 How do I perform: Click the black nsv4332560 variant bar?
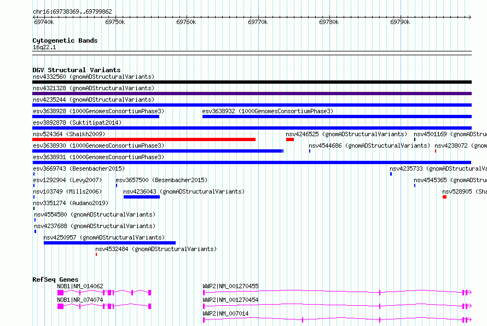(252, 82)
